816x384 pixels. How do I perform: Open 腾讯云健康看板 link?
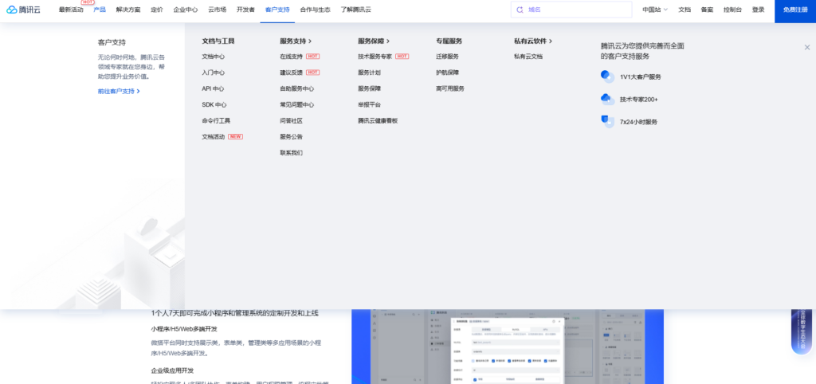pyautogui.click(x=378, y=121)
